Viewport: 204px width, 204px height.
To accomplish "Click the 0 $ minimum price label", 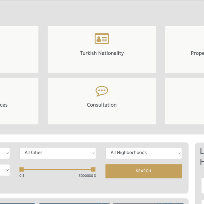I will click(22, 176).
